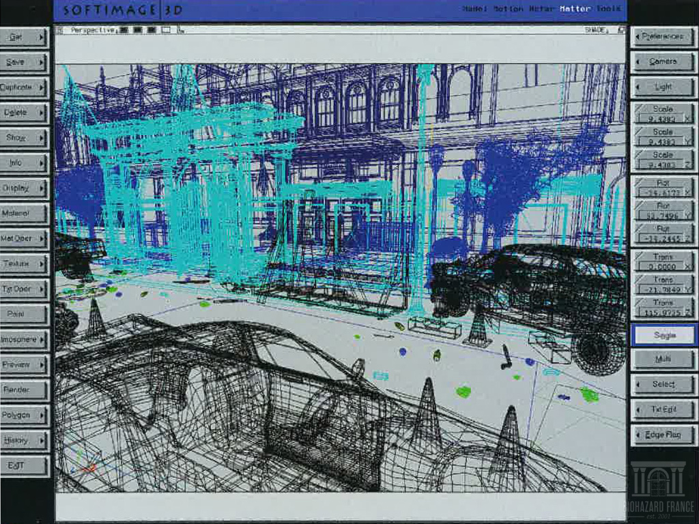Open the Camera menu cell
Viewport: 699px width, 524px height.
click(x=663, y=61)
